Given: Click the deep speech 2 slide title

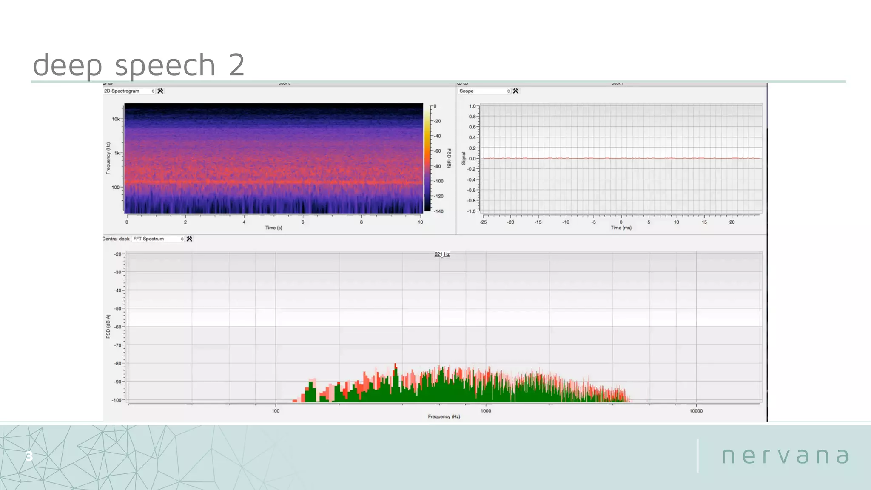Looking at the screenshot, I should (x=139, y=65).
